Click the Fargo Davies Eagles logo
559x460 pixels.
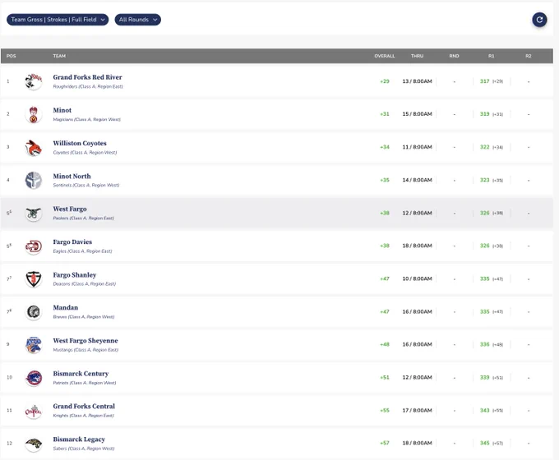pyautogui.click(x=34, y=246)
